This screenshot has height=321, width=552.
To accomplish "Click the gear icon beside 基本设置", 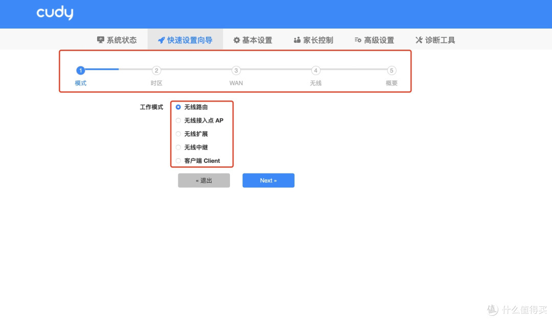I will tap(237, 40).
